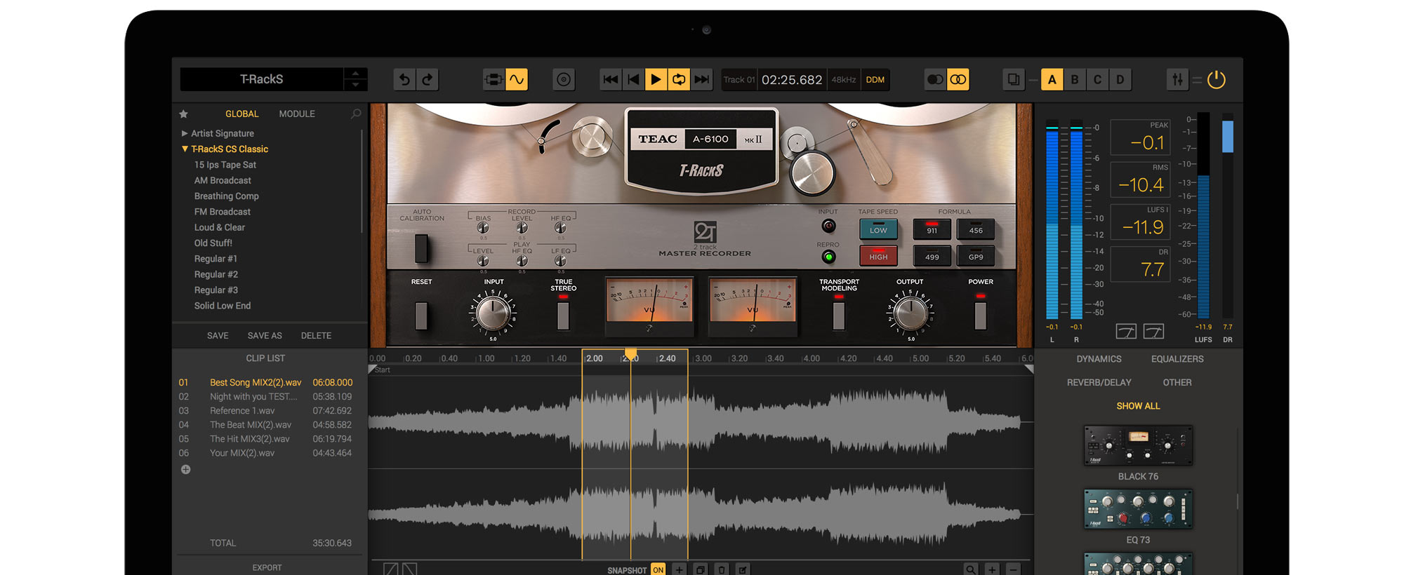Click the waveform view icon
Viewport: 1404px width, 575px height.
coord(517,80)
